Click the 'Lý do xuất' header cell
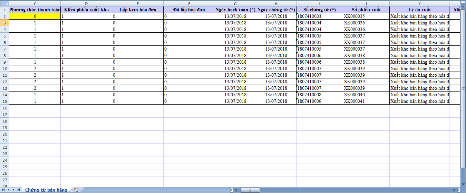Image resolution: width=466 pixels, height=193 pixels. point(419,10)
